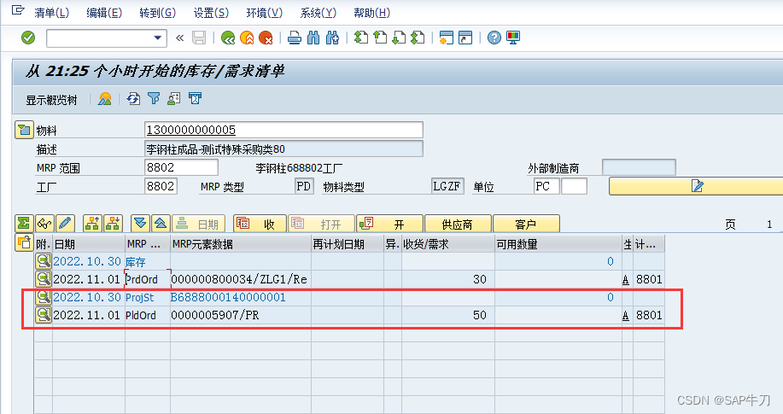Click the order hierarchy down-arrow icon
Image resolution: width=783 pixels, height=414 pixels.
pyautogui.click(x=113, y=224)
